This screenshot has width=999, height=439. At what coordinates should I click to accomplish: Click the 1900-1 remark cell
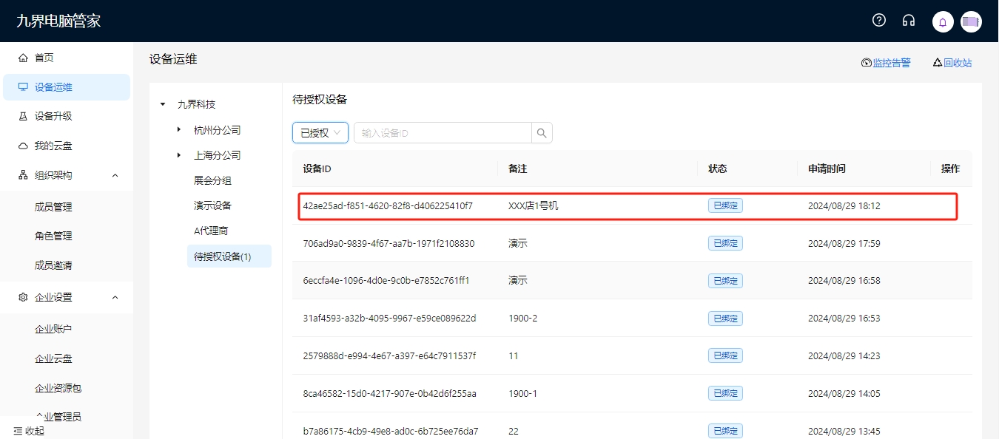click(523, 394)
